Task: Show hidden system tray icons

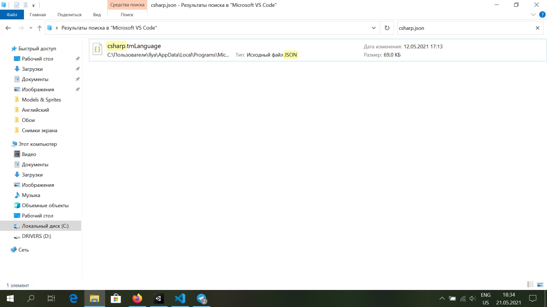Action: [442, 298]
